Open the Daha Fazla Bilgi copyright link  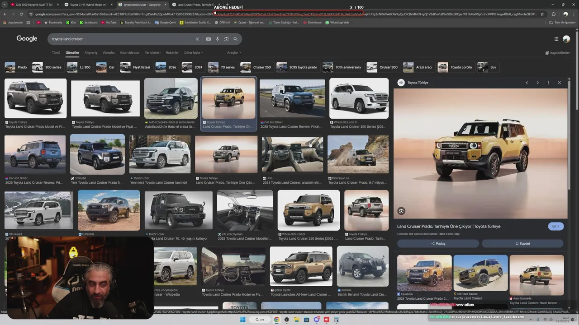click(449, 234)
